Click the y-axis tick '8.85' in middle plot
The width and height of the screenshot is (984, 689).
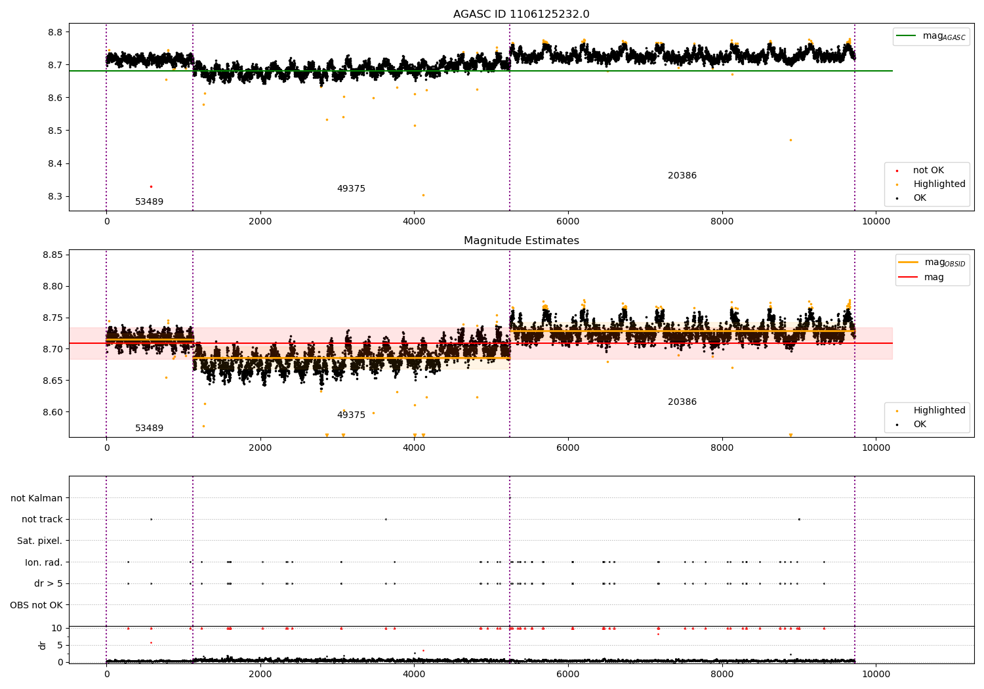coord(53,255)
